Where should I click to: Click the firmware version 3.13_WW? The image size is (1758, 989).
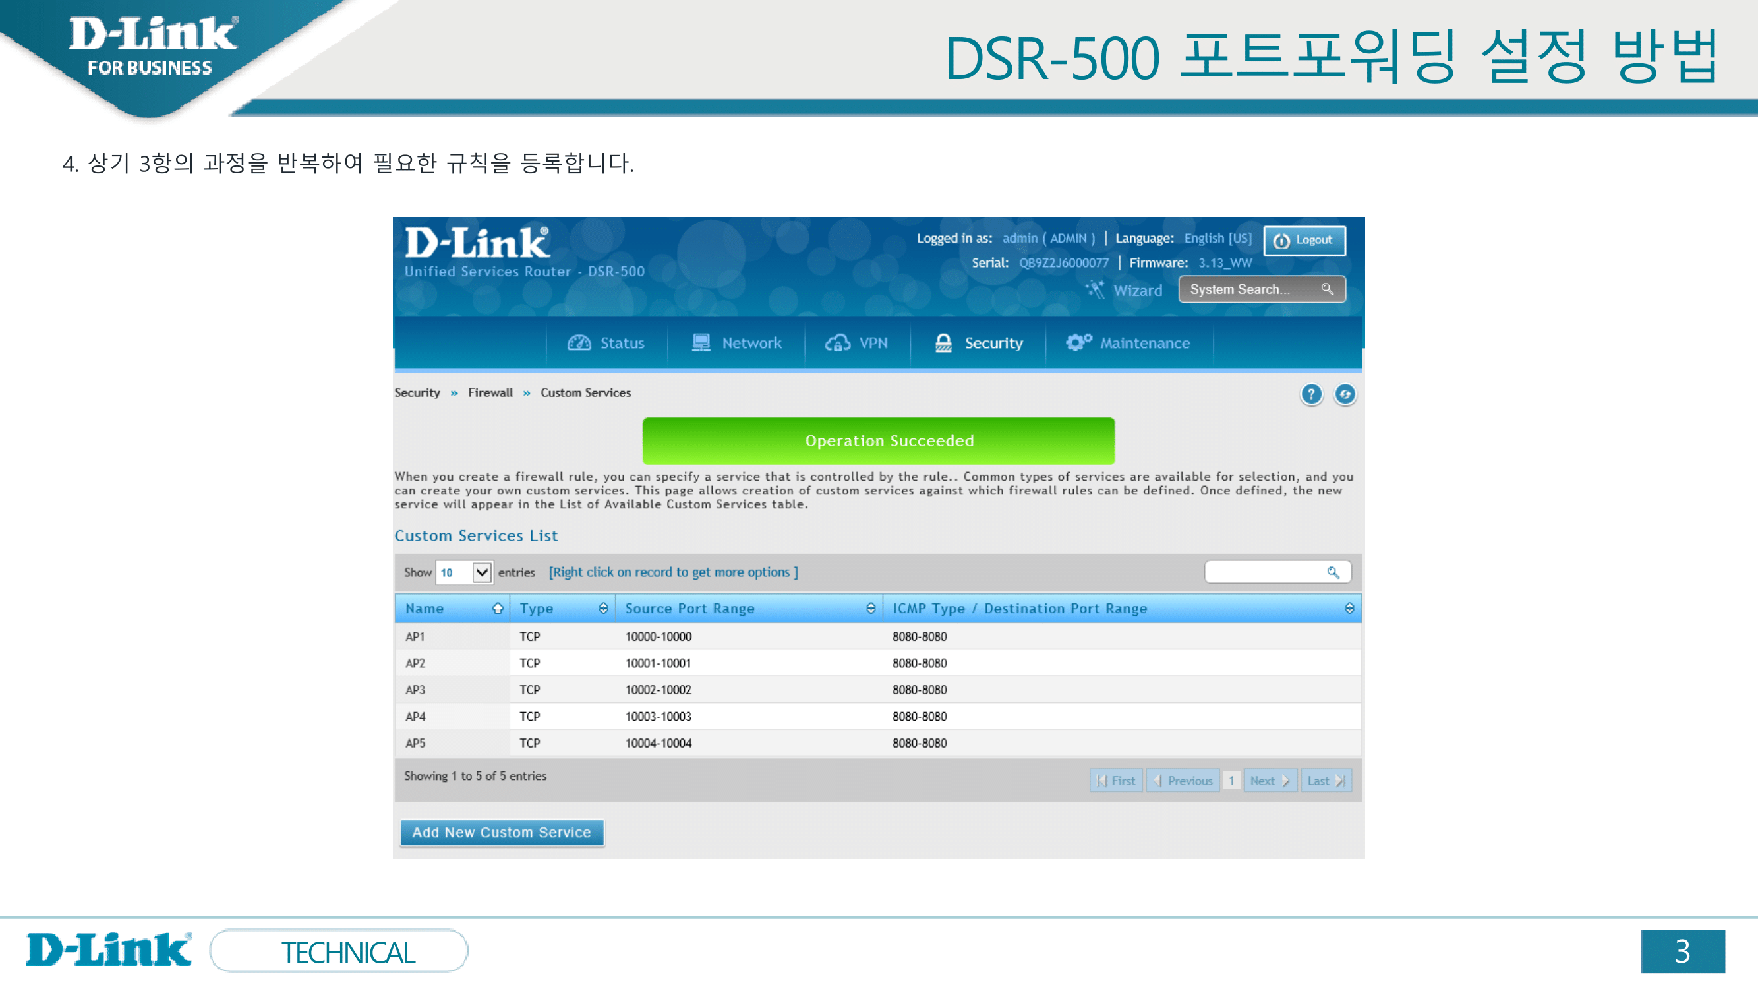(1225, 263)
